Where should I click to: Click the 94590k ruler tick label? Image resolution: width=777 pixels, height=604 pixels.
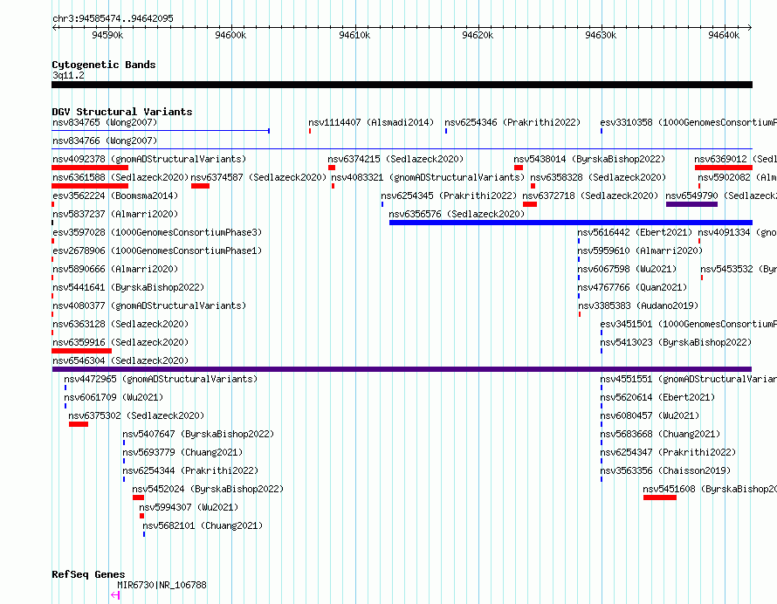[x=107, y=35]
